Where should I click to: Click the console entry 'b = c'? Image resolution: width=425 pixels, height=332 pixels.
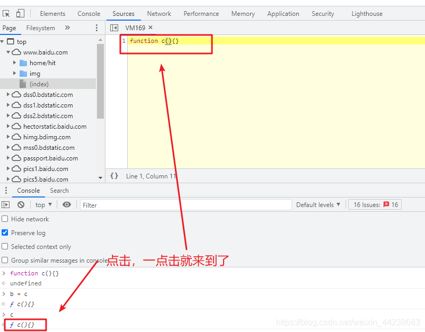[19, 294]
